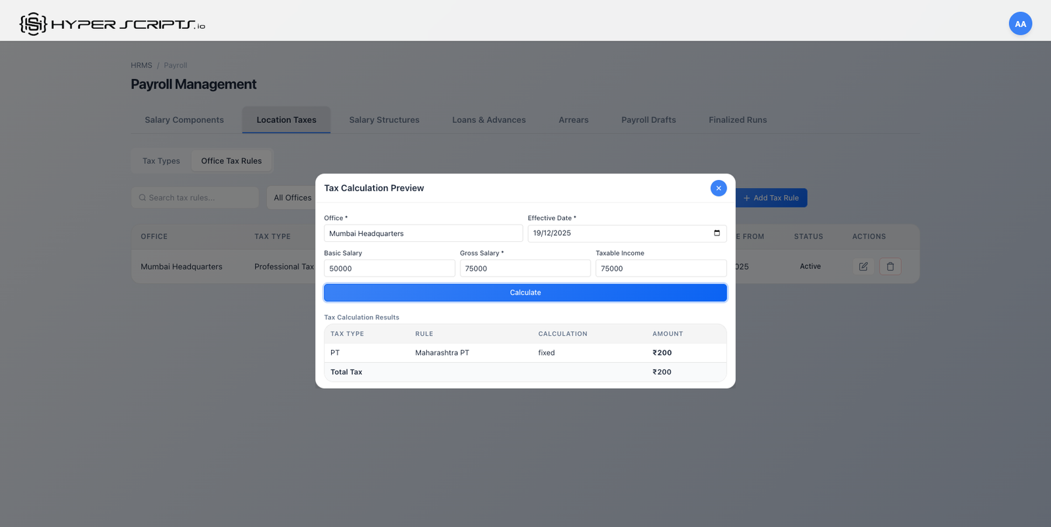The image size is (1051, 527).
Task: Focus the Gross Salary field
Action: coord(525,269)
